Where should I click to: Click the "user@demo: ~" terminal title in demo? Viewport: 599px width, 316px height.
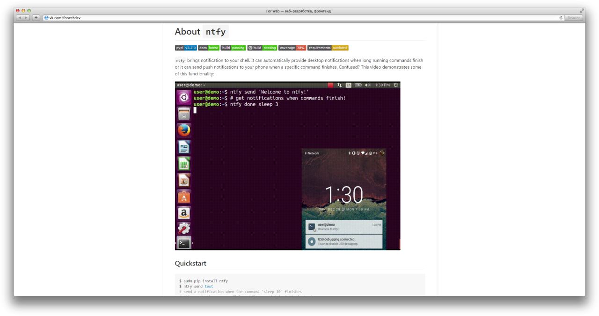click(190, 85)
